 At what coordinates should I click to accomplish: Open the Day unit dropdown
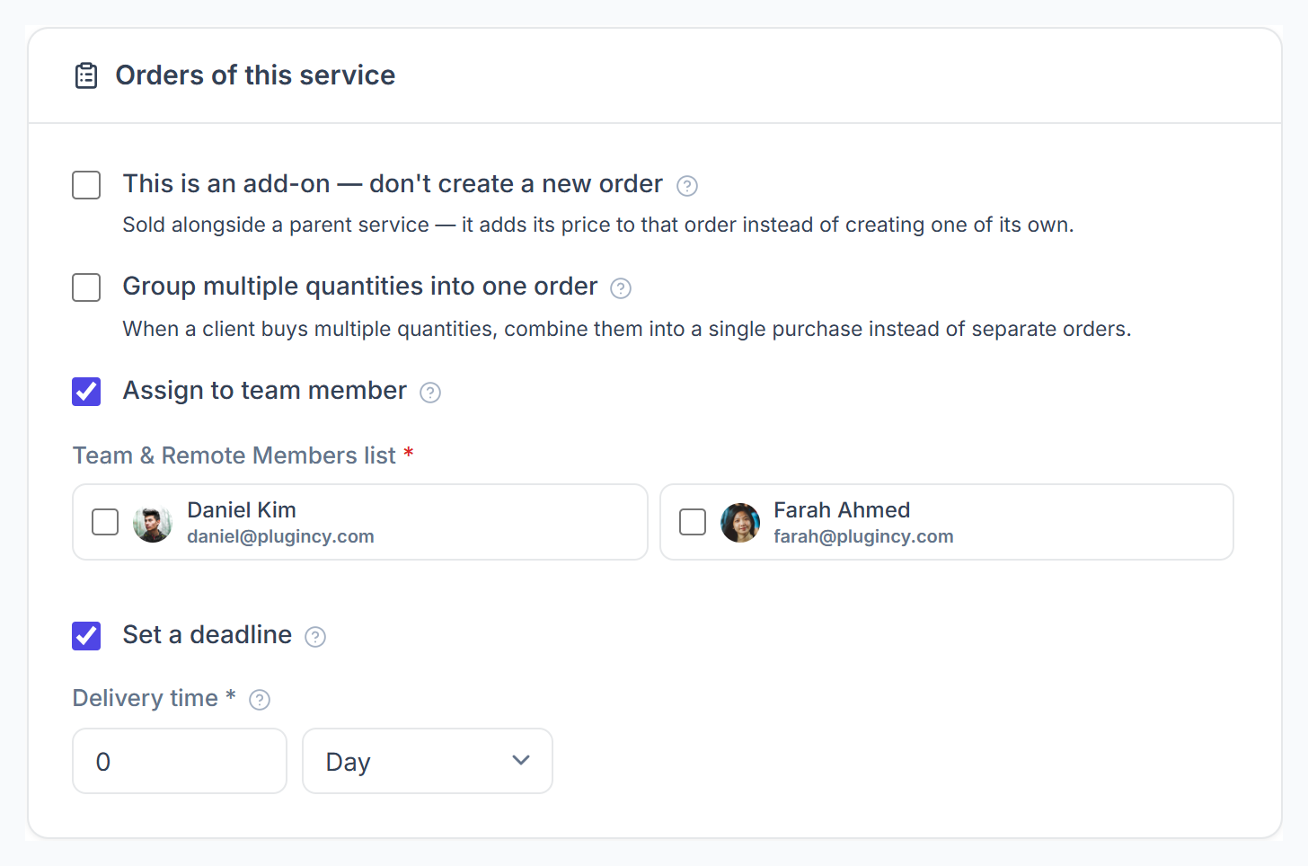tap(428, 761)
